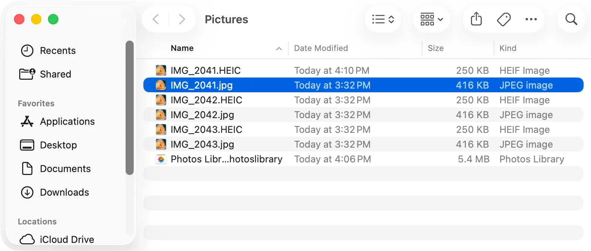Click the Share toolbar icon
The width and height of the screenshot is (591, 251).
point(476,19)
